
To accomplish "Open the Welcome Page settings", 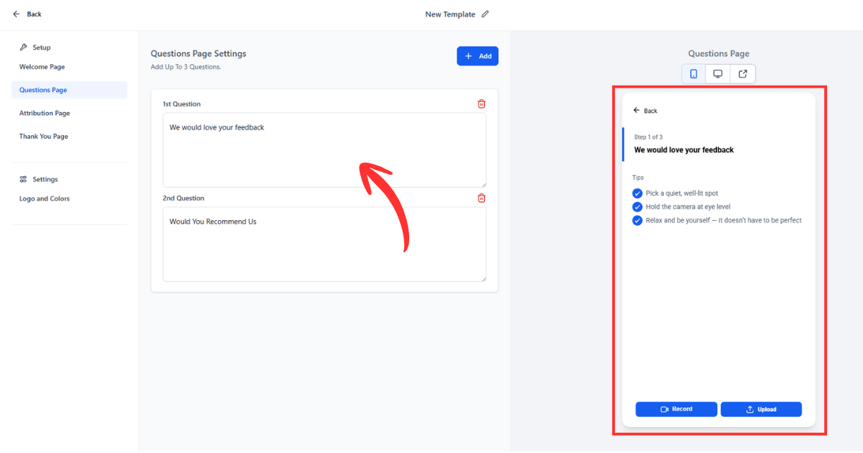I will [42, 67].
